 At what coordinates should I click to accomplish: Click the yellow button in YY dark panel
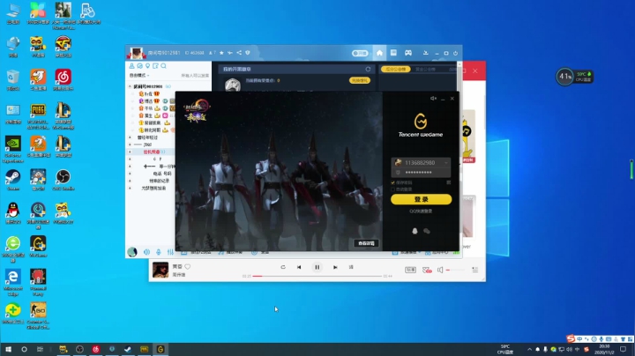(x=359, y=80)
